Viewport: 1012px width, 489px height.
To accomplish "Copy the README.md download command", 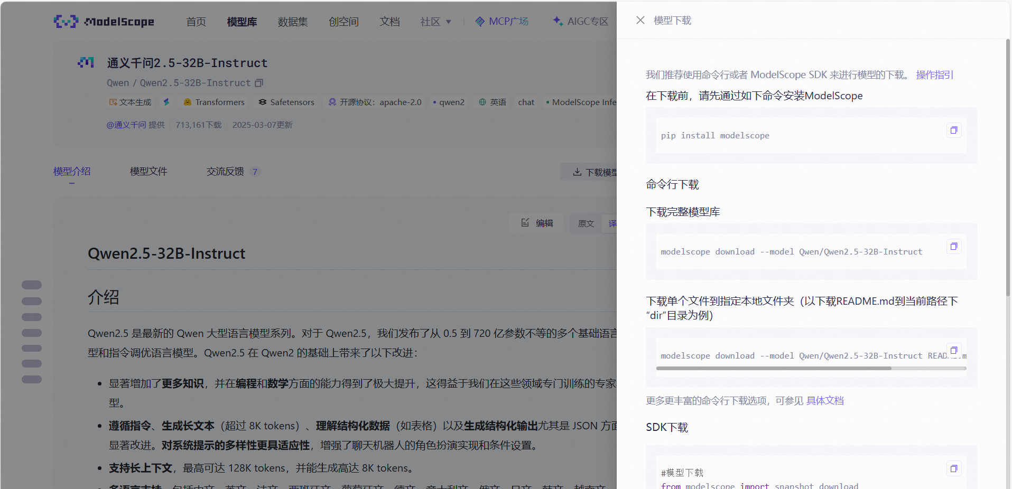I will [x=953, y=350].
